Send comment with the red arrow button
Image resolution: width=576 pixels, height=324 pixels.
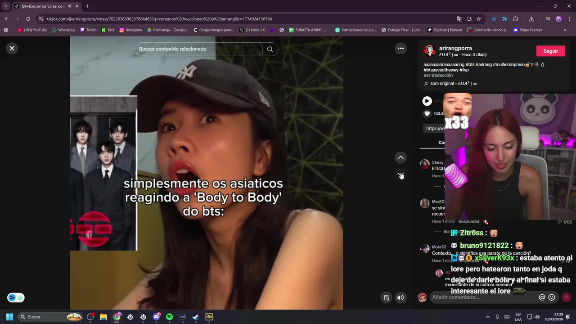(566, 297)
